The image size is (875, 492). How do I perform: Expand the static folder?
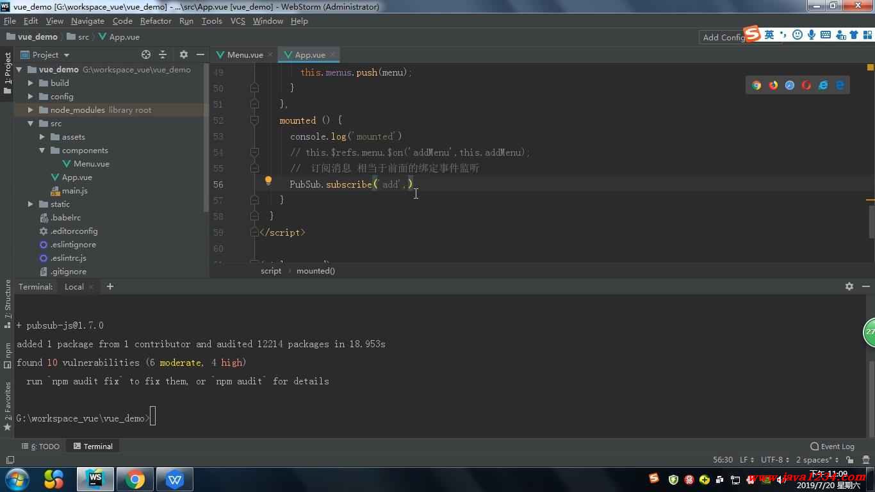point(31,204)
